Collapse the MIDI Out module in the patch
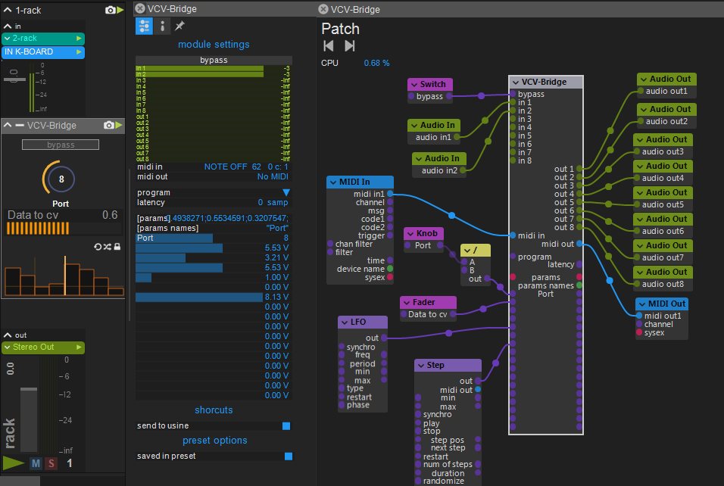Viewport: 724px width, 486px height. pos(641,304)
